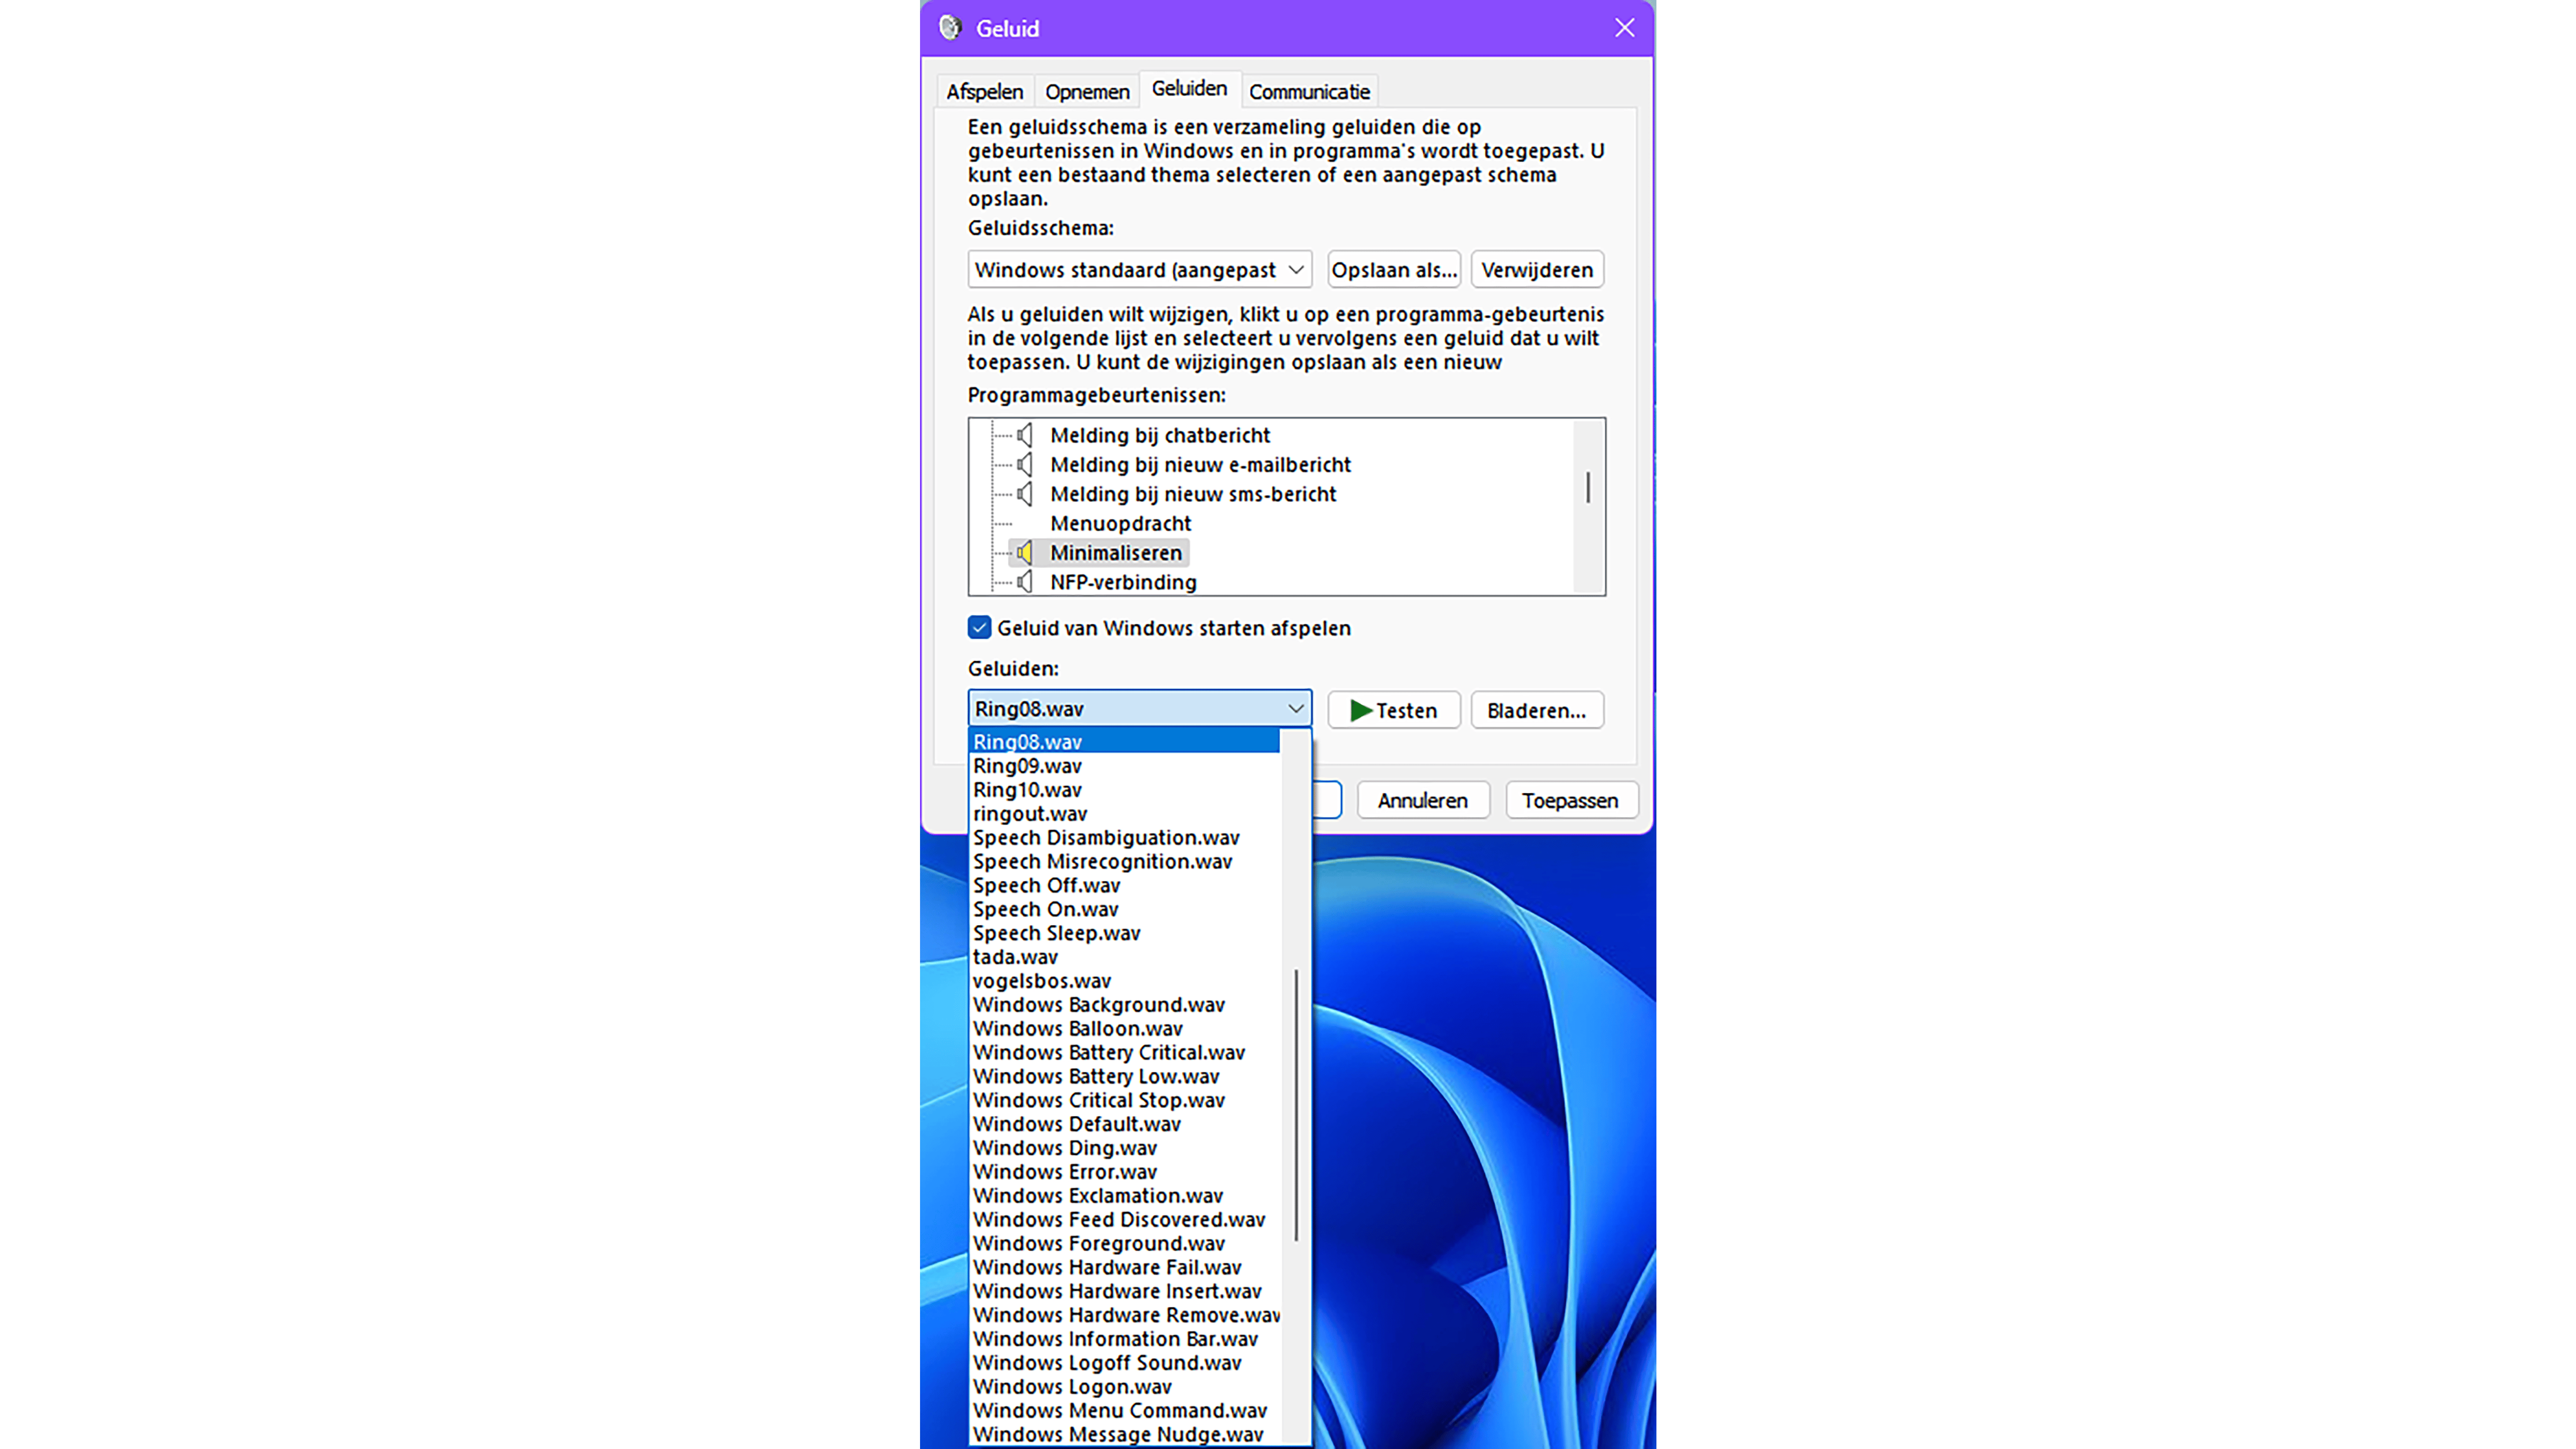
Task: Click the Geluid window title icon
Action: point(949,28)
